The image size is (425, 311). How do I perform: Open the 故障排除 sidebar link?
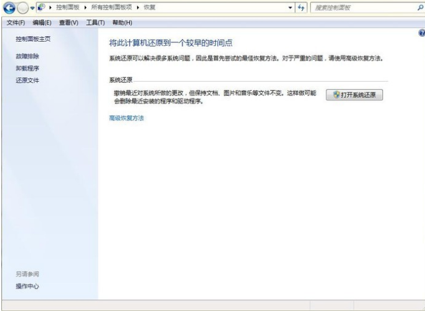tap(27, 56)
